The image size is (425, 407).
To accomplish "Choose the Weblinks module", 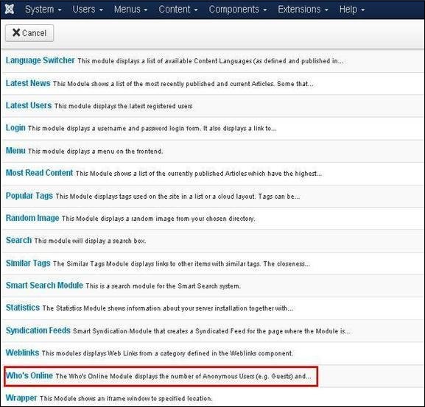I will pyautogui.click(x=22, y=353).
